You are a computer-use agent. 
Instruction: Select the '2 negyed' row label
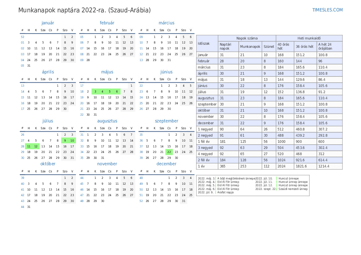[x=205, y=135]
